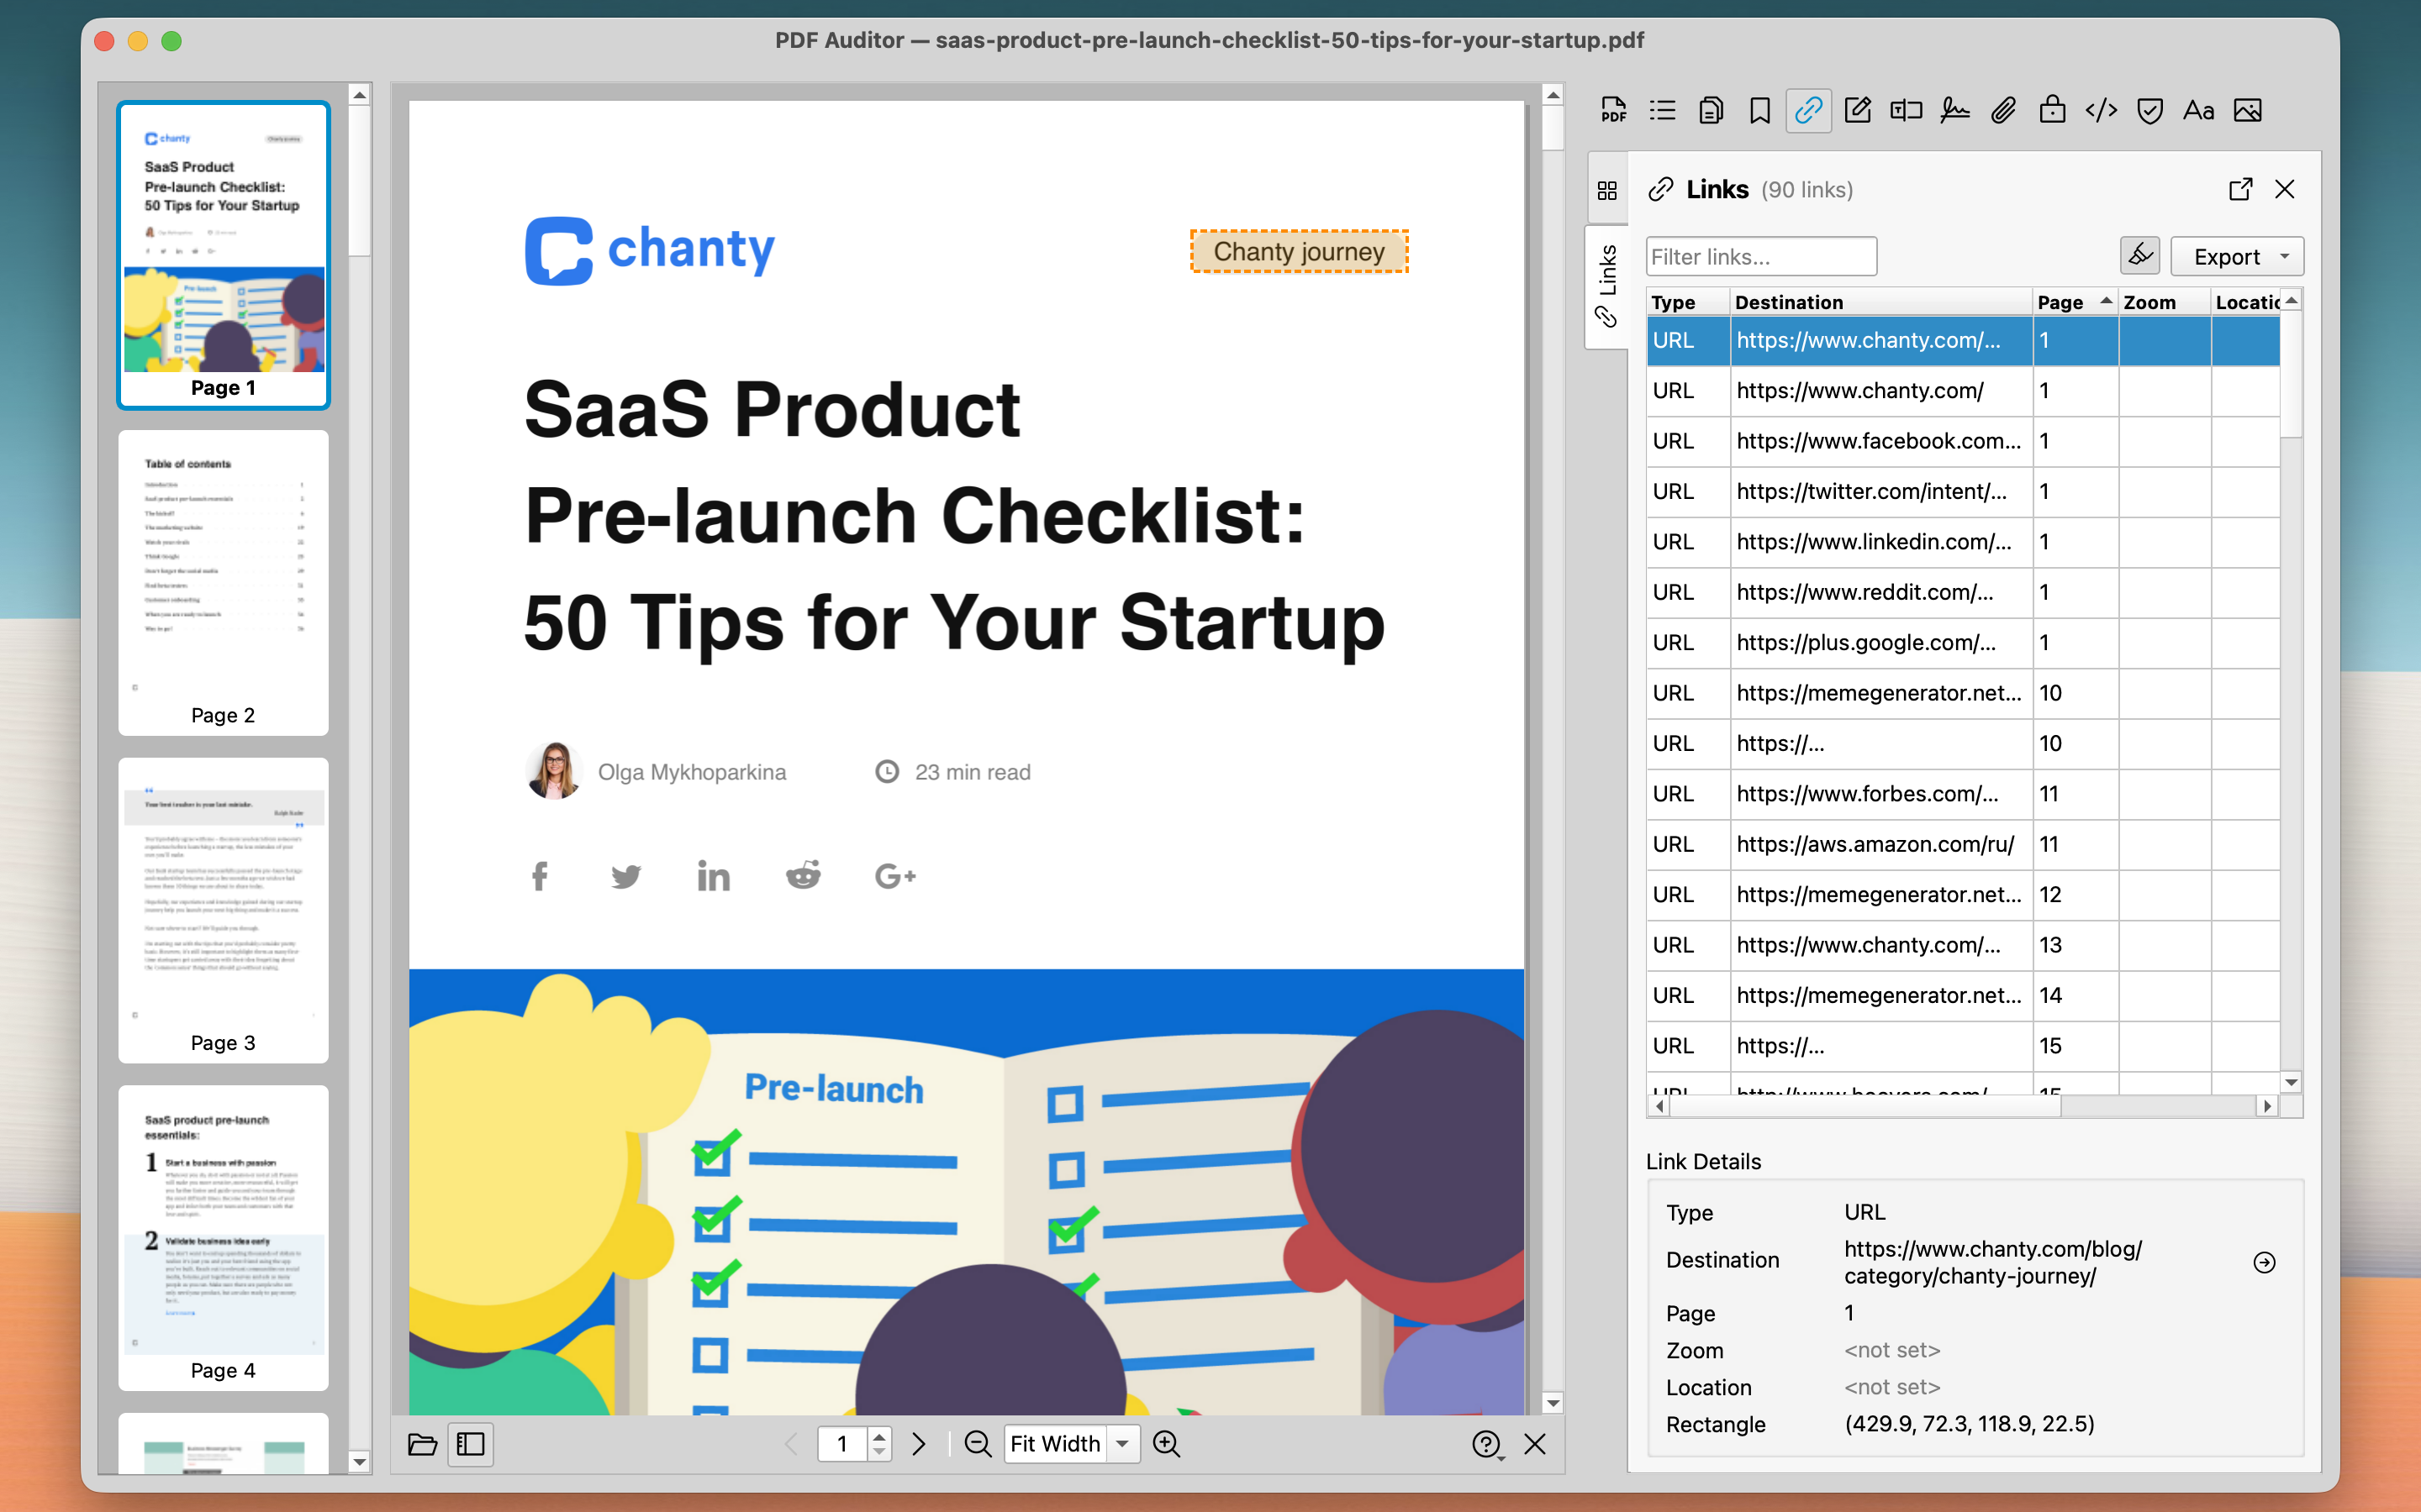Open the Bookmarks panel icon
Viewport: 2421px width, 1512px height.
click(x=1759, y=110)
